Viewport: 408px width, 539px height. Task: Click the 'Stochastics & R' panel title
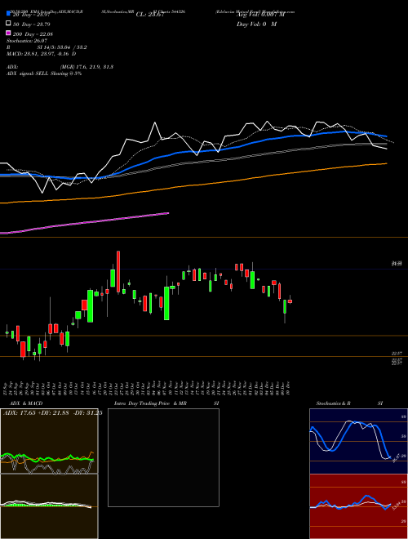pos(334,403)
